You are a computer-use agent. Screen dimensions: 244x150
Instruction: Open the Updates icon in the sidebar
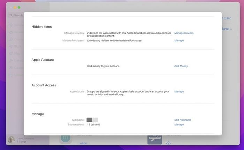coord(11,75)
